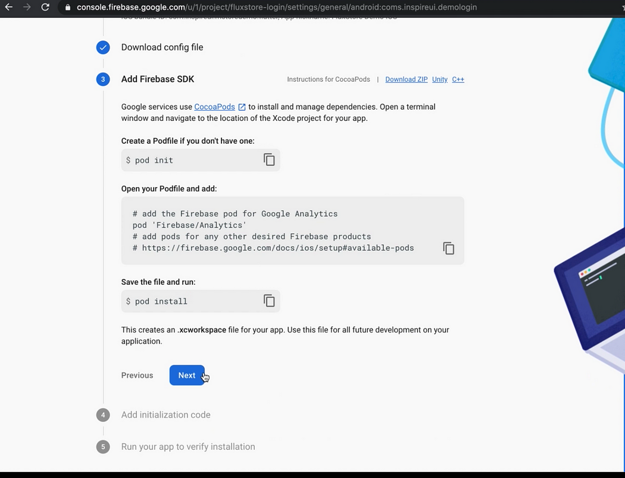This screenshot has height=478, width=625.
Task: Switch to Unity instructions
Action: click(439, 79)
